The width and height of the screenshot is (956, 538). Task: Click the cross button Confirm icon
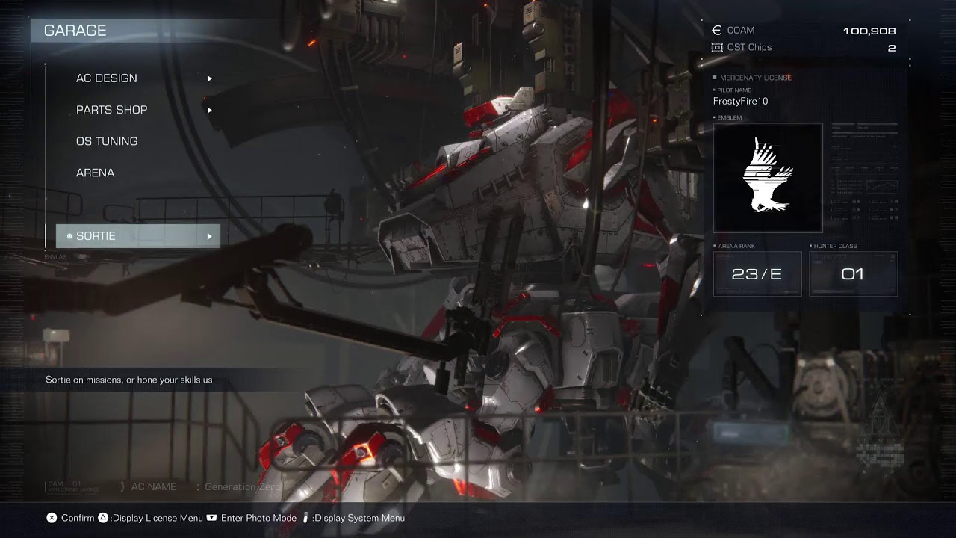click(x=52, y=518)
